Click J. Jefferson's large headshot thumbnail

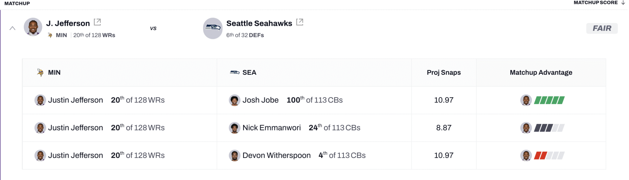(33, 27)
